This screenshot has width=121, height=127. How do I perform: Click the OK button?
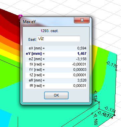point(56,95)
